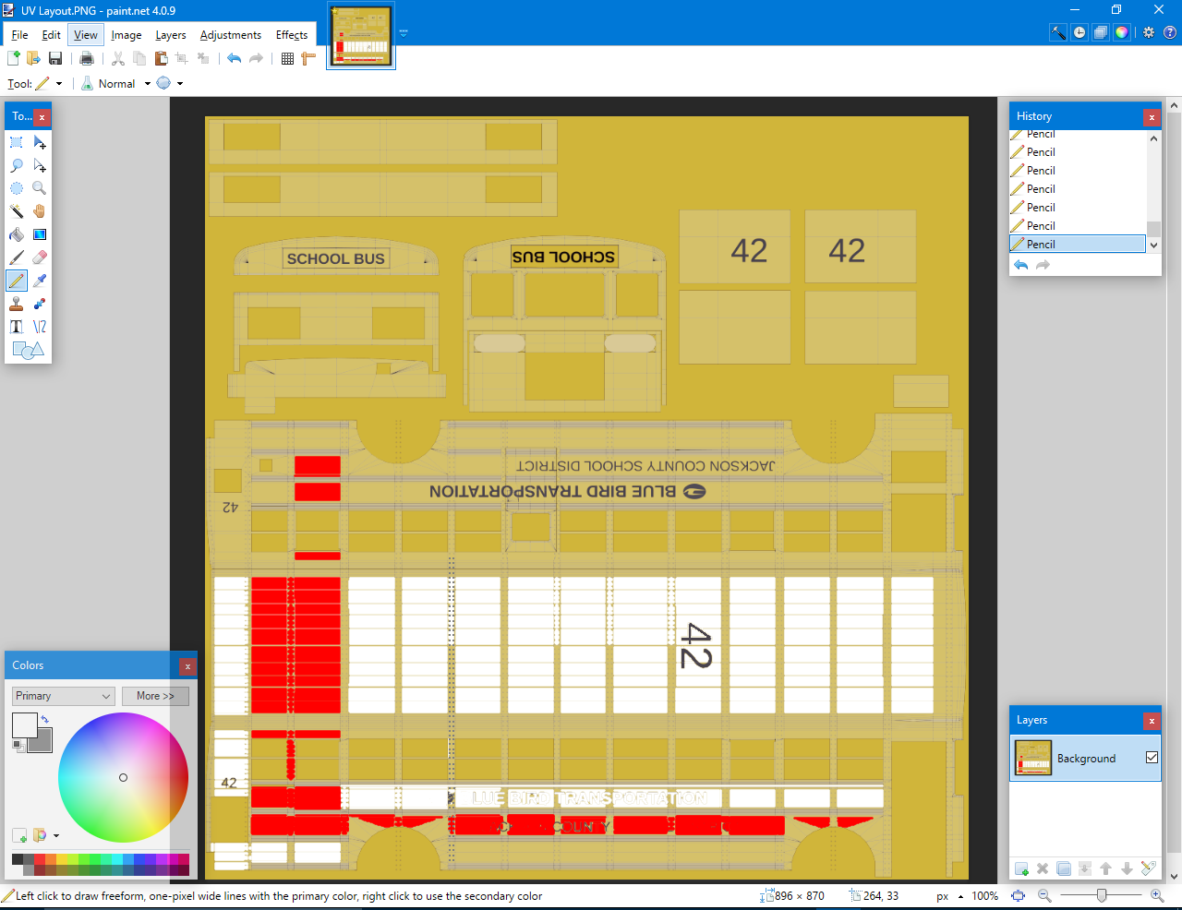Image resolution: width=1182 pixels, height=910 pixels.
Task: Click the primary color swatch
Action: 24,725
